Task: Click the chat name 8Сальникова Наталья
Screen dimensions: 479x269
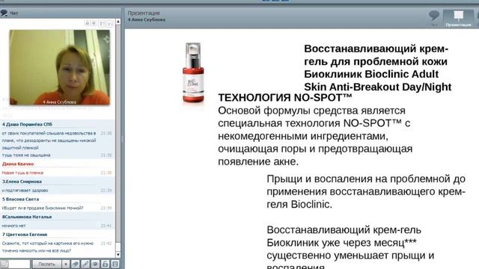Action: click(x=27, y=217)
